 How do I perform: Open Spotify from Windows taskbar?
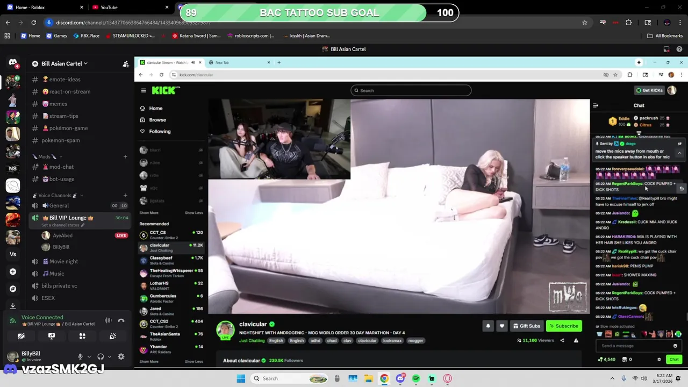(x=416, y=378)
